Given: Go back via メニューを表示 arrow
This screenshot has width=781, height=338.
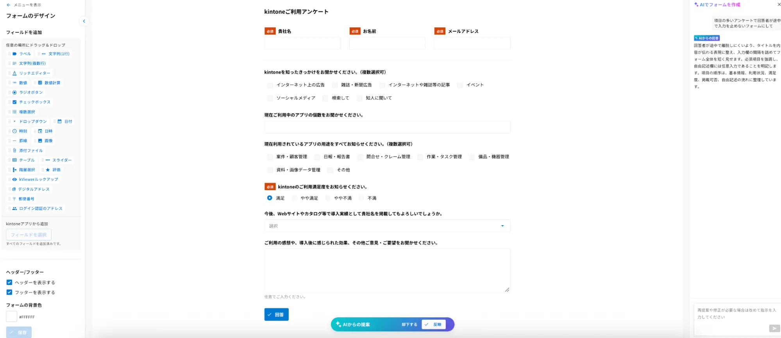Looking at the screenshot, I should click(x=9, y=5).
